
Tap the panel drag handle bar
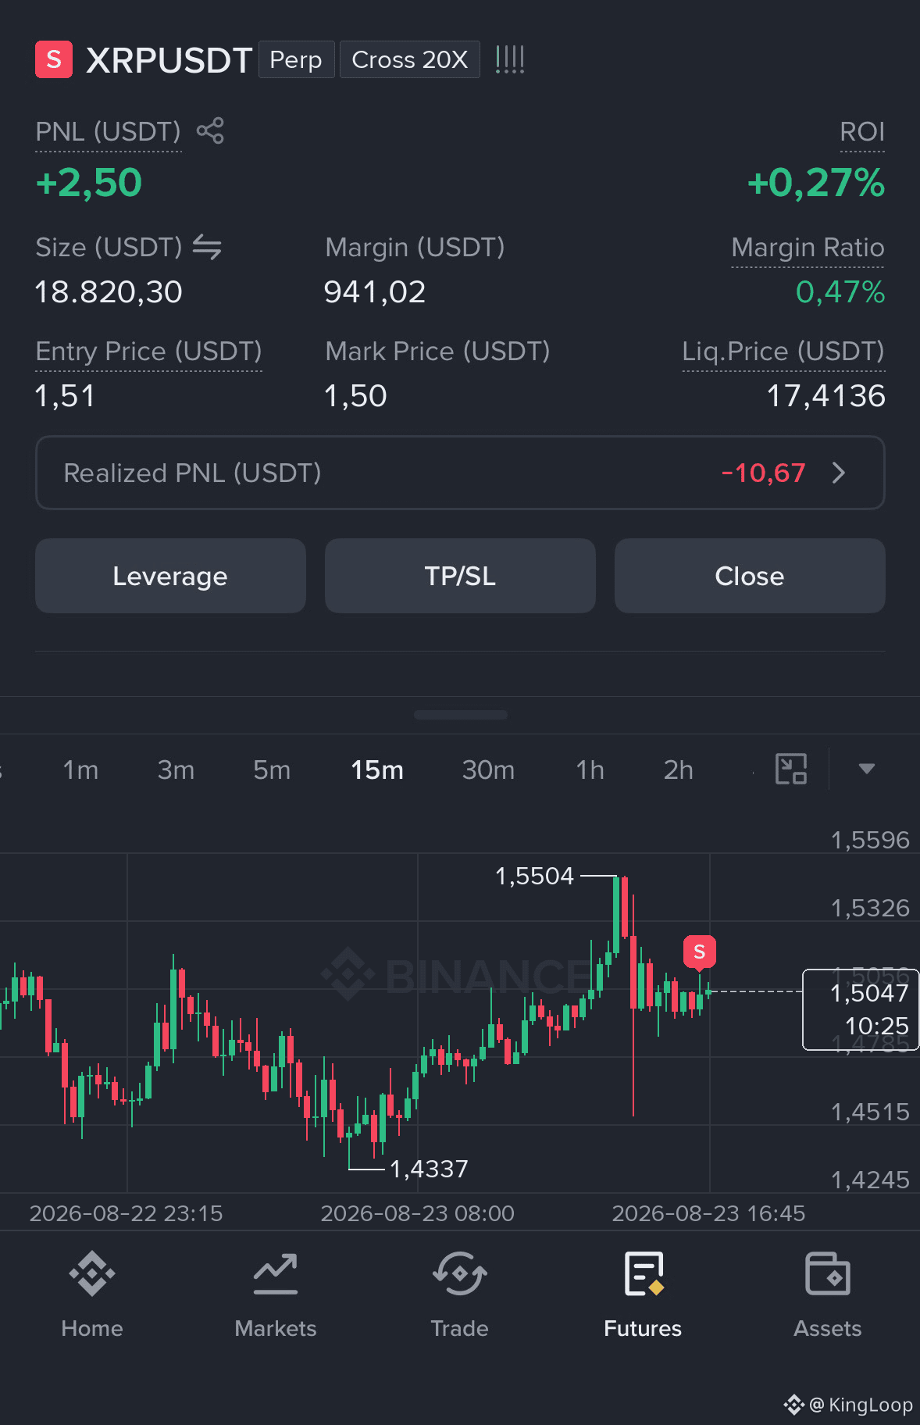click(x=461, y=715)
